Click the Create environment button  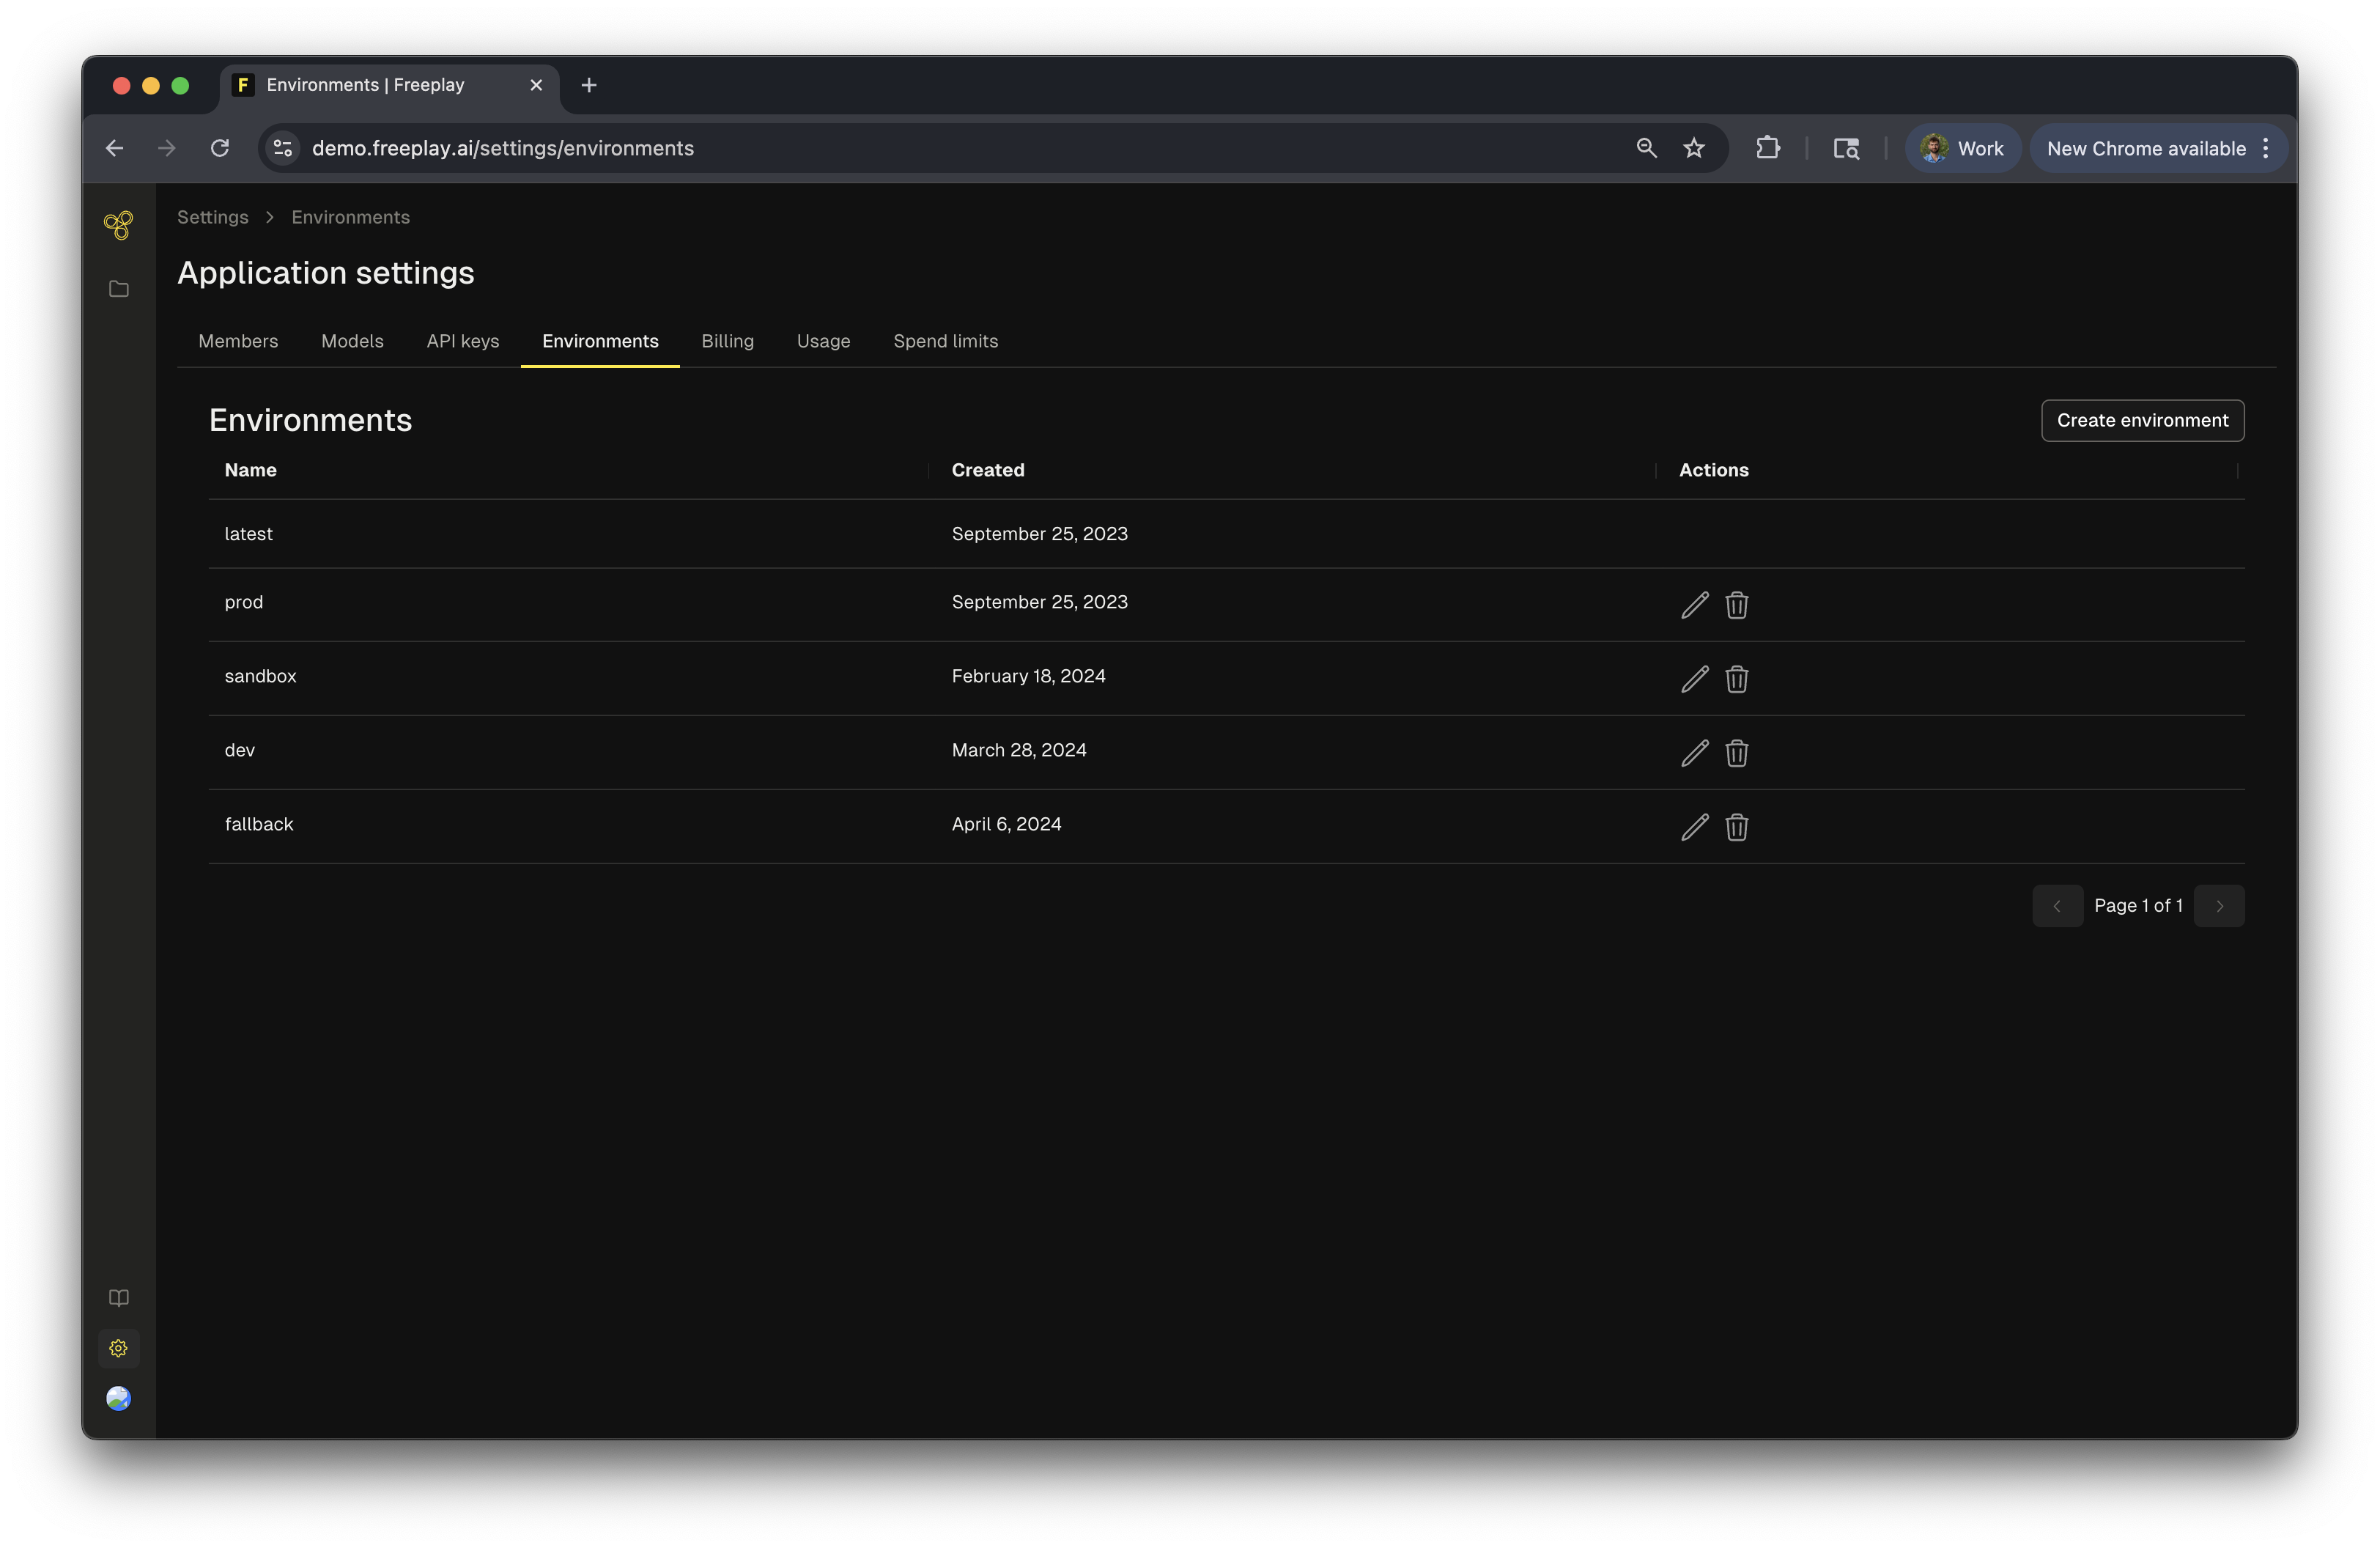point(2142,420)
